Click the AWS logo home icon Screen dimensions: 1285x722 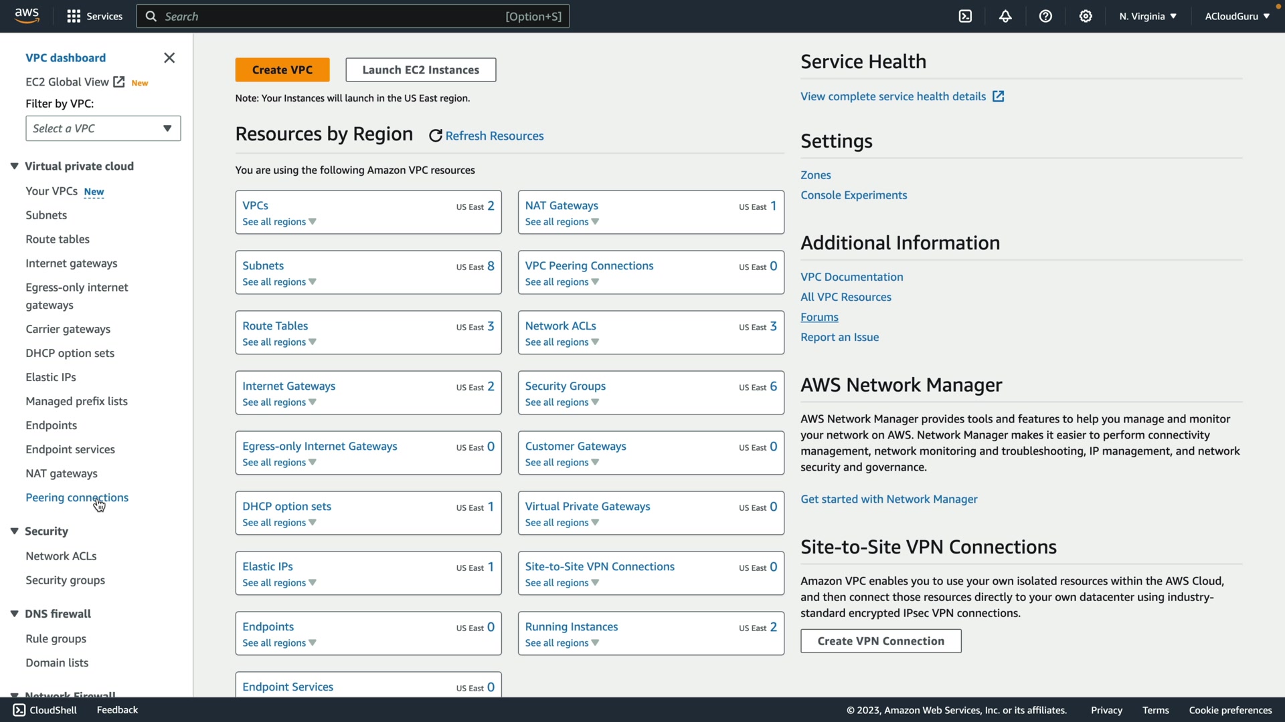coord(27,16)
